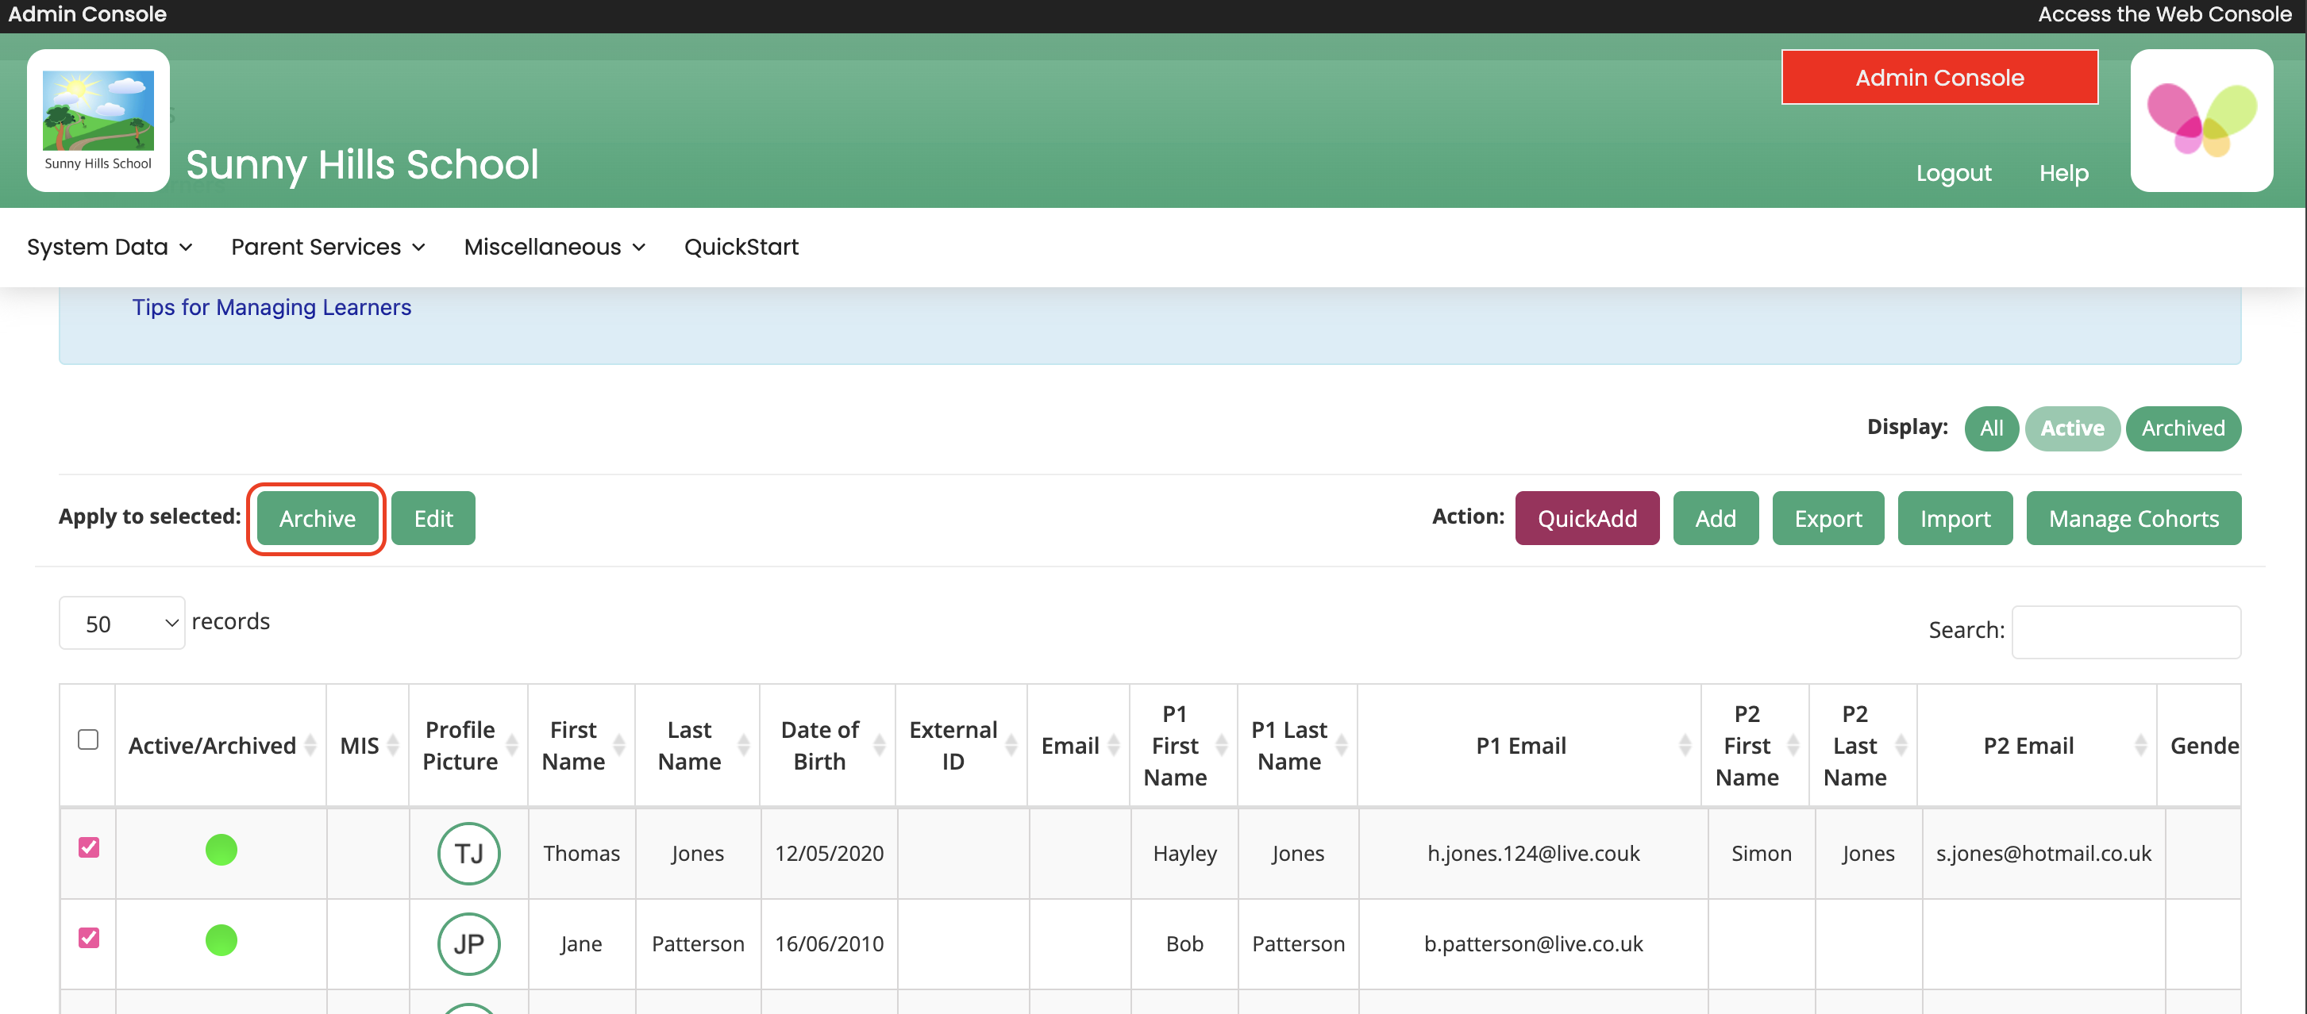Open the 50 records dropdown
The image size is (2307, 1014).
coord(121,623)
